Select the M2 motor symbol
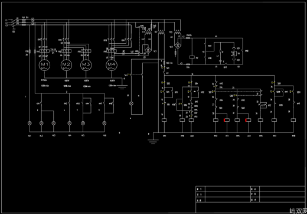The height and width of the screenshot is (214, 307). pyautogui.click(x=66, y=65)
